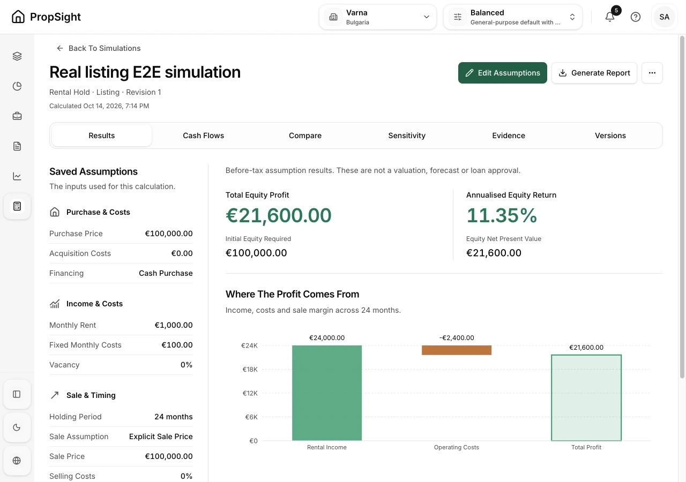This screenshot has height=482, width=686.
Task: Go Back To Simulations
Action: (99, 48)
